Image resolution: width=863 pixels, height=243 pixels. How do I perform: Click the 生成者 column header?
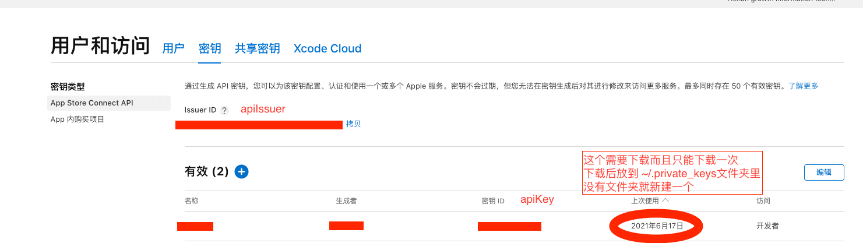pos(346,201)
